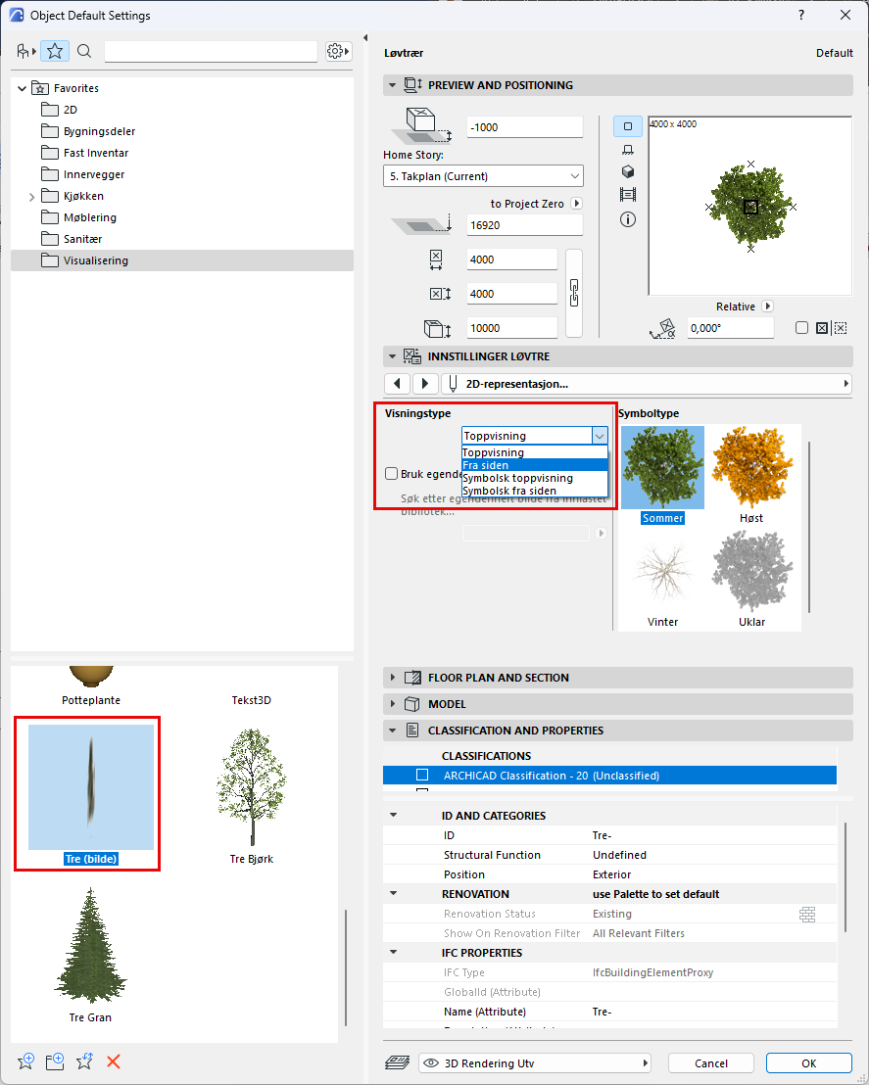This screenshot has width=869, height=1085.
Task: Check the ARCHICAD Classification checkbox
Action: click(422, 776)
